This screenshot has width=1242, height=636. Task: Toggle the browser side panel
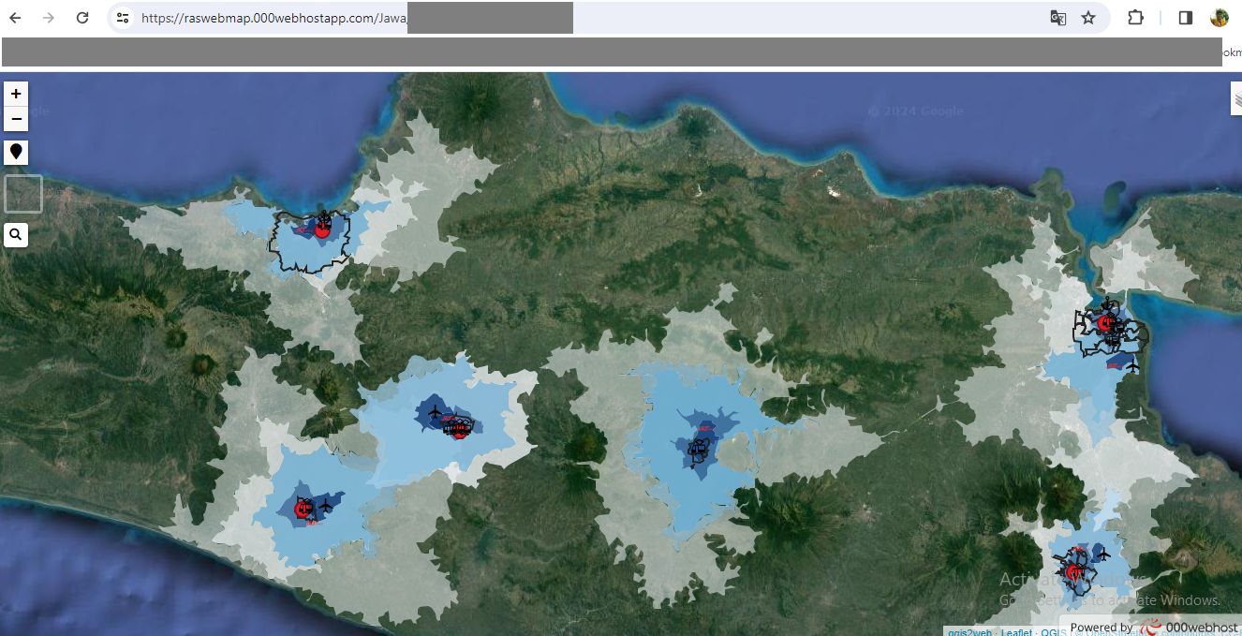tap(1185, 17)
